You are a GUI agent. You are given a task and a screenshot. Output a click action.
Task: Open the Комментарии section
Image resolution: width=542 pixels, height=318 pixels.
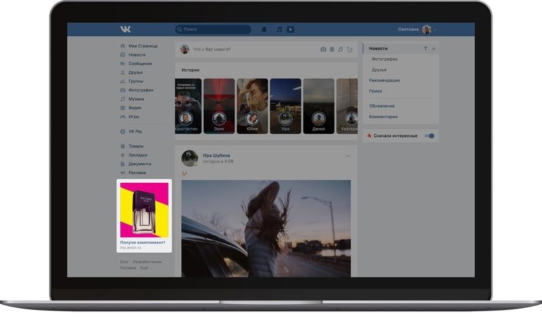(x=383, y=116)
